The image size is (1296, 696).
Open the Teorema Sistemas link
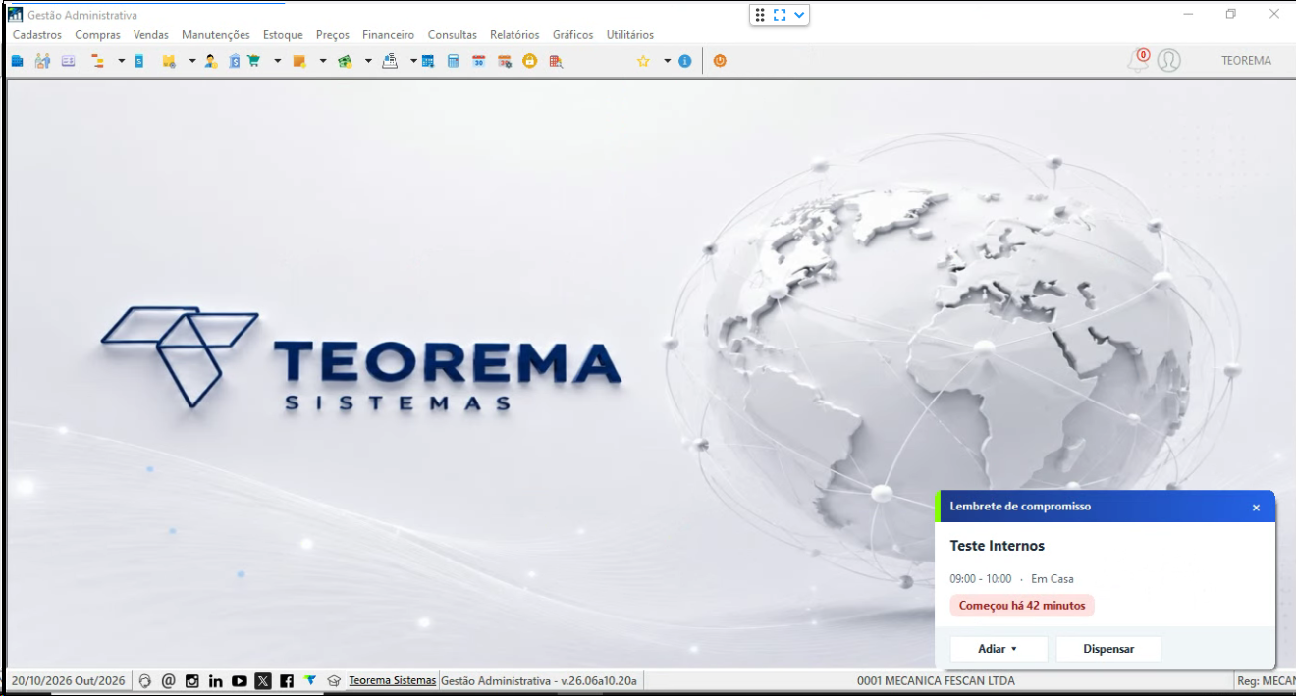click(393, 681)
